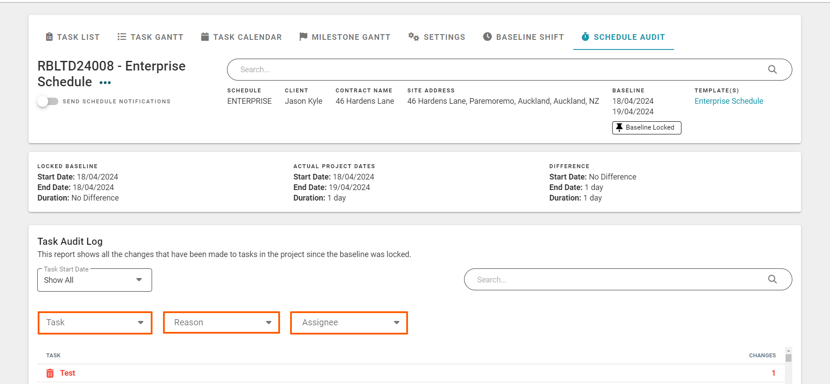
Task: Switch to the Baseline Shift tab
Action: [529, 37]
